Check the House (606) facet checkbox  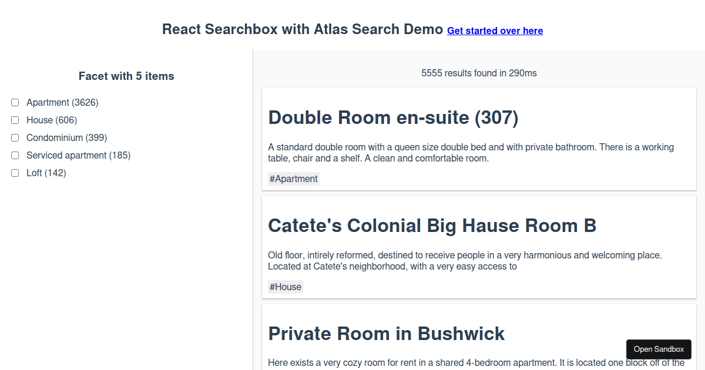tap(15, 120)
